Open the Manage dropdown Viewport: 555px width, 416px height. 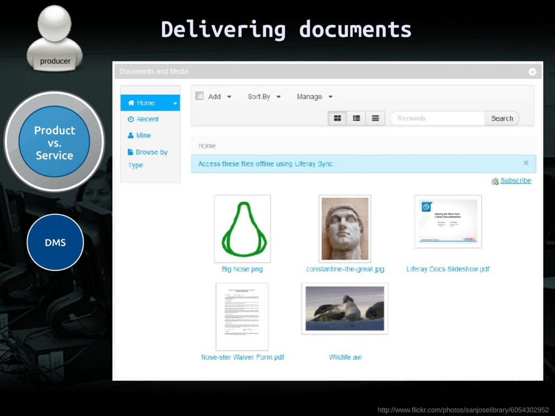314,96
